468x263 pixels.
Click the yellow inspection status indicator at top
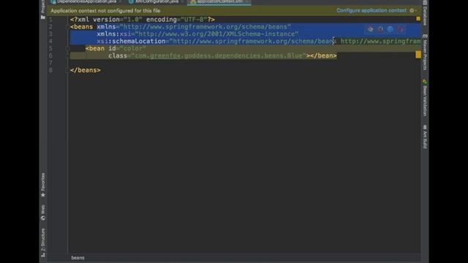[418, 19]
